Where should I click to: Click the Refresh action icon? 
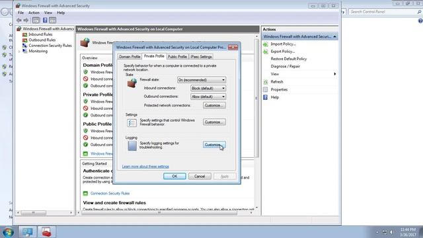266,82
